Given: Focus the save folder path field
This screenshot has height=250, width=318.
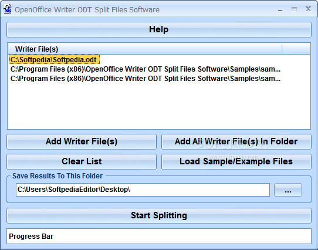Looking at the screenshot, I should coord(143,190).
